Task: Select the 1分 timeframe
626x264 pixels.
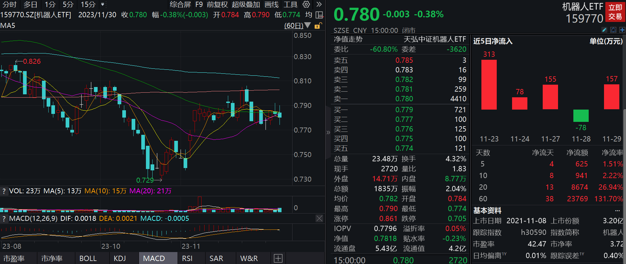Action: (x=50, y=5)
